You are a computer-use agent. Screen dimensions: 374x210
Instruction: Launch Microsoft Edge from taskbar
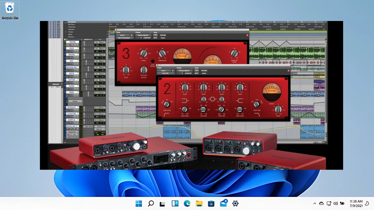click(x=187, y=203)
